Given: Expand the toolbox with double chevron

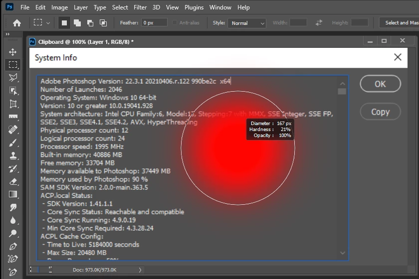Looking at the screenshot, I should pos(7,34).
